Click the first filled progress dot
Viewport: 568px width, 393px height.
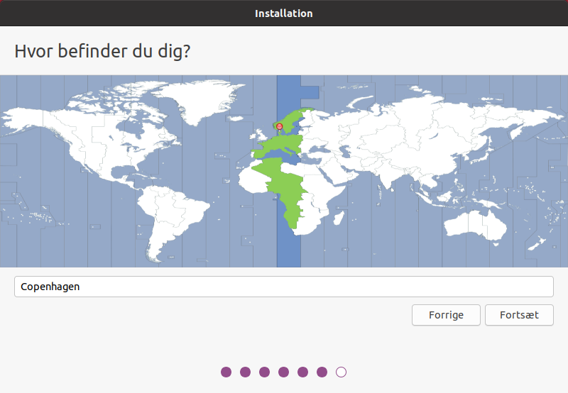click(x=226, y=372)
